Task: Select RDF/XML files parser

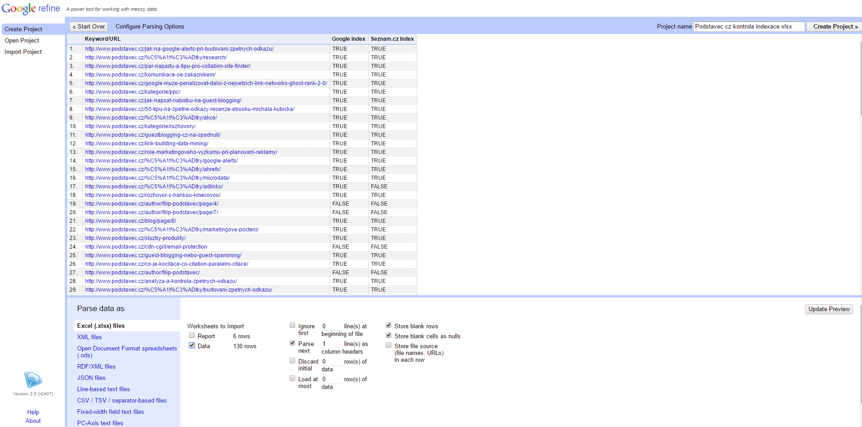Action: 96,366
